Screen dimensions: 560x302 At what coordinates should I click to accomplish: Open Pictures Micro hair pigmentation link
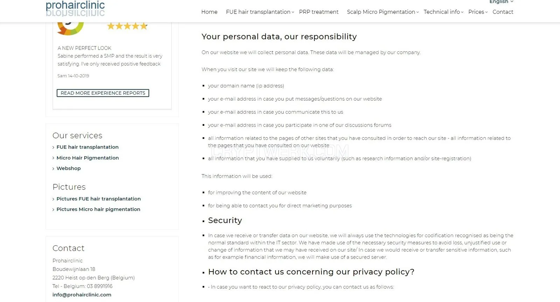point(98,209)
